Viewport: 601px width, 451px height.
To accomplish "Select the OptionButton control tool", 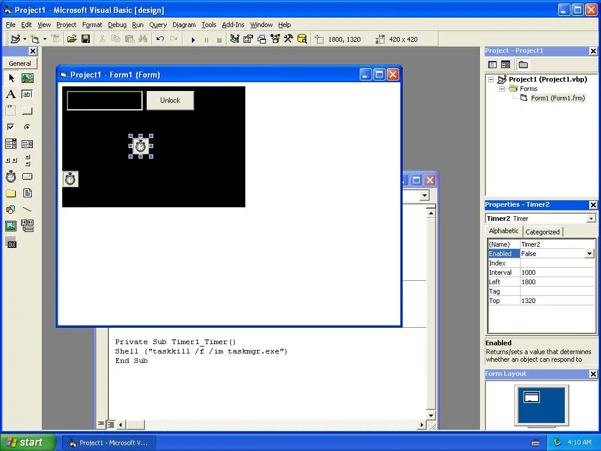I will (27, 127).
